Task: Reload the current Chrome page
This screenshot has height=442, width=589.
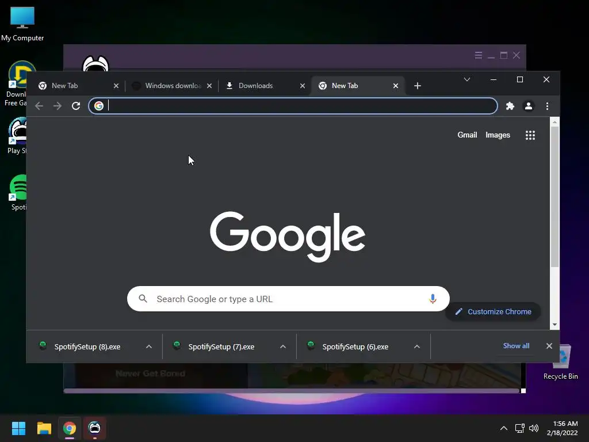Action: click(76, 106)
